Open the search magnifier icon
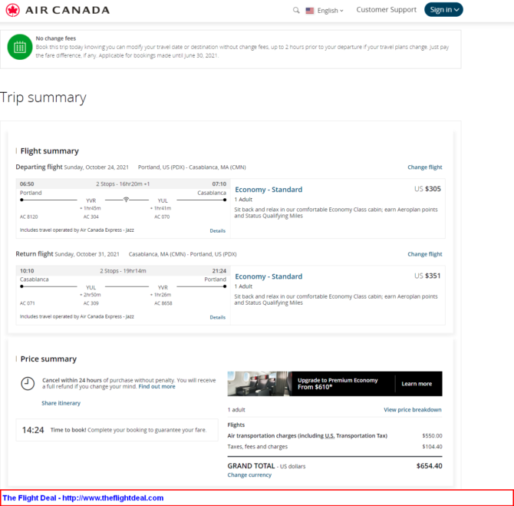Viewport: 514px width, 506px height. click(x=296, y=10)
